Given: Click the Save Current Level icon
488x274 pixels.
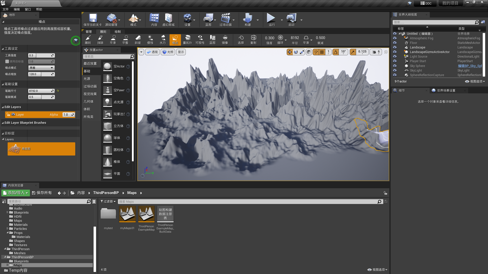Looking at the screenshot, I should click(93, 20).
